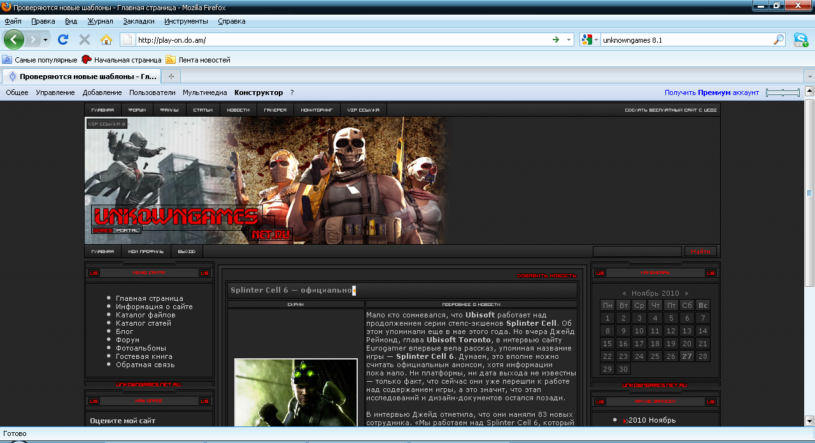Open the 2010 Ноябрь archive link

pos(652,420)
